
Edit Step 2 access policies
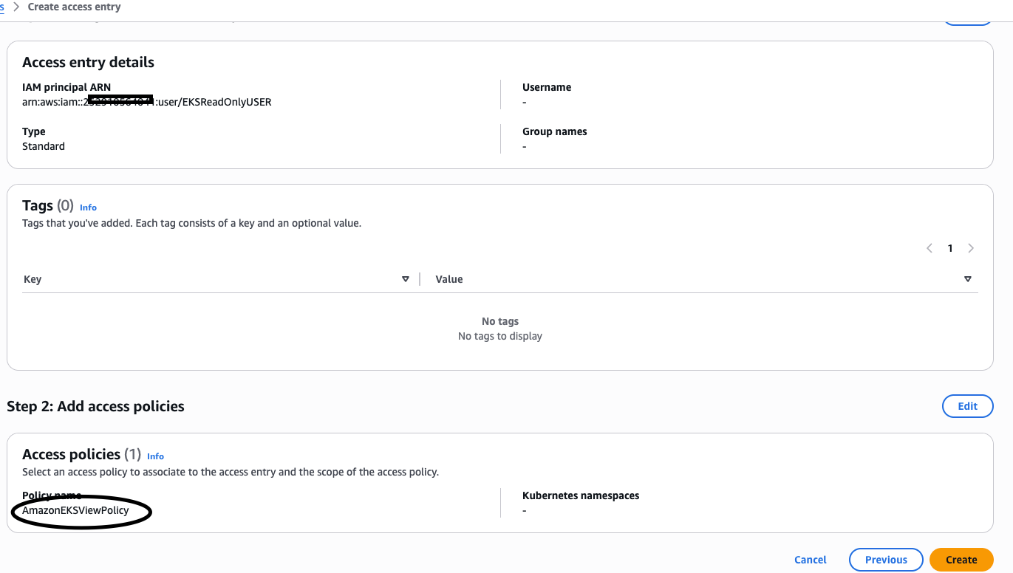point(967,406)
